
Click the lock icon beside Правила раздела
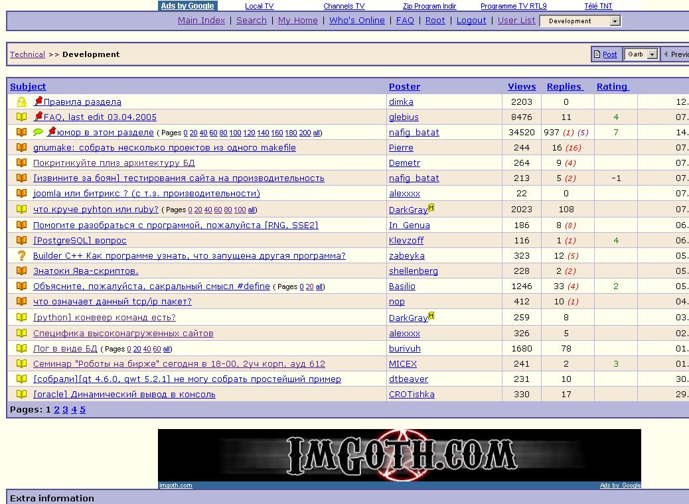(21, 102)
